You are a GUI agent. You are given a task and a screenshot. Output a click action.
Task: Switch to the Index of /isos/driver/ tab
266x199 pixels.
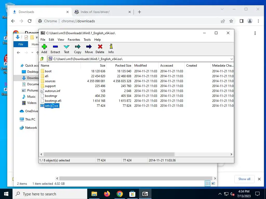103,12
